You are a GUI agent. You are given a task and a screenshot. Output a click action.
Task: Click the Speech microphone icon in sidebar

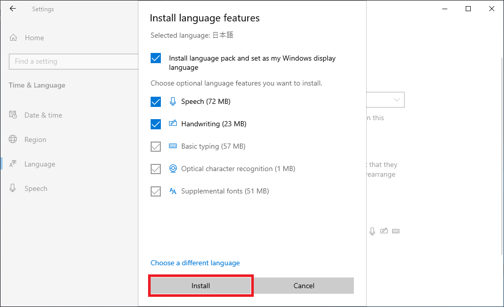click(x=13, y=188)
